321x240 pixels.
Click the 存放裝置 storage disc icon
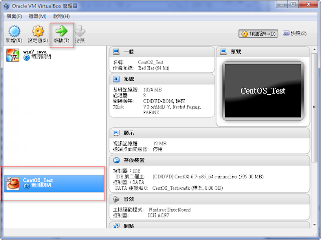116,160
